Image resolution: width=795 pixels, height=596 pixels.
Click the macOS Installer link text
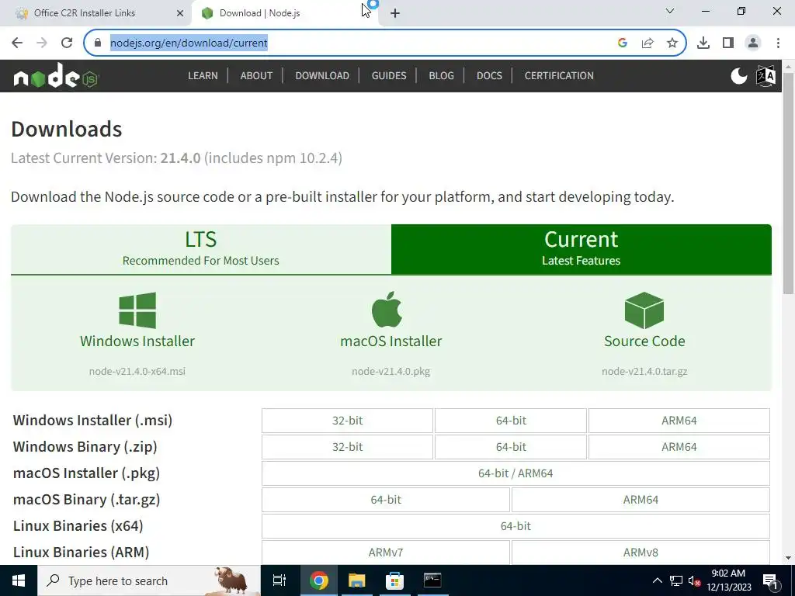[391, 341]
